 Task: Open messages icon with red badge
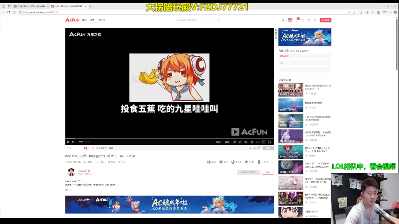click(x=297, y=20)
